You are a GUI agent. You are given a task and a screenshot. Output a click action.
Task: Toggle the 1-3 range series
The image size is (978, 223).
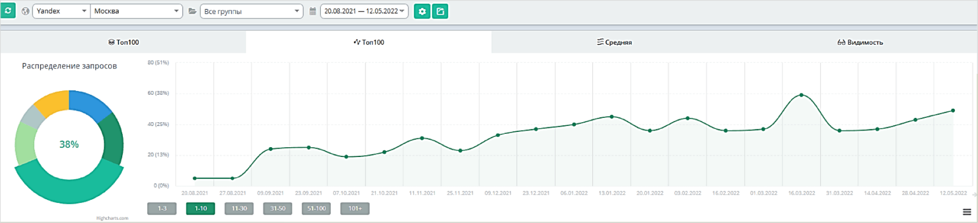pyautogui.click(x=162, y=208)
